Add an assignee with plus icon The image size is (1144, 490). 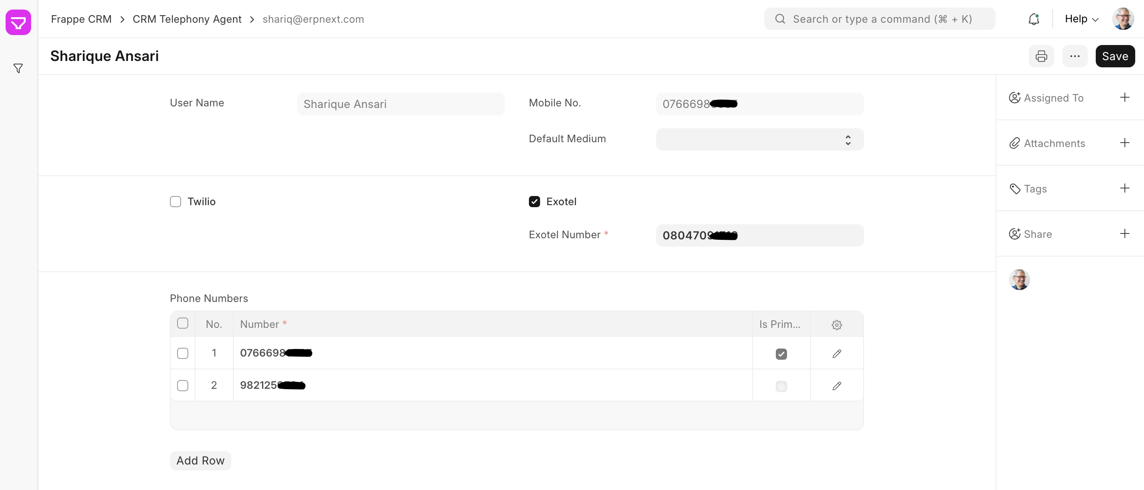coord(1124,98)
